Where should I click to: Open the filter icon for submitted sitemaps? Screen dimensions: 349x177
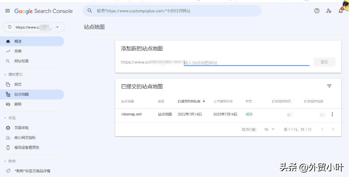point(329,86)
